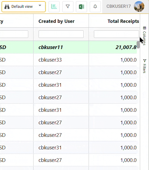Focus the Total Receipts filter field
This screenshot has width=149, height=170.
(x=116, y=34)
